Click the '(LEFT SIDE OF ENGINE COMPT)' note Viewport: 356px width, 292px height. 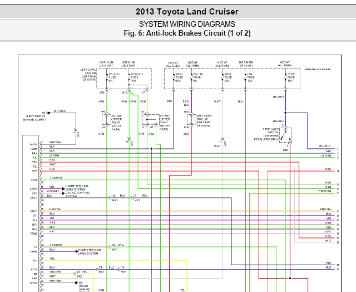pos(34,118)
